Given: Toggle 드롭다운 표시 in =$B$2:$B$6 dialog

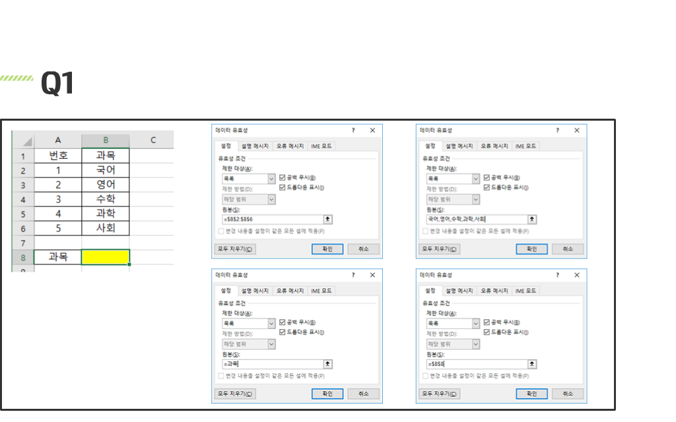Looking at the screenshot, I should 283,187.
